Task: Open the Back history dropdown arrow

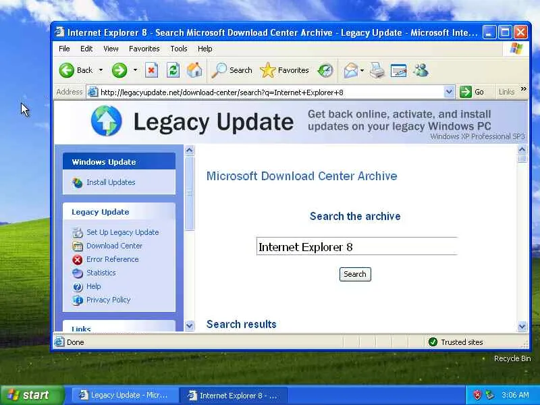Action: pos(101,70)
